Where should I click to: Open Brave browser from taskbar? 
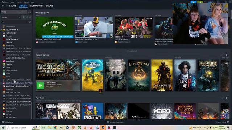click(x=73, y=127)
